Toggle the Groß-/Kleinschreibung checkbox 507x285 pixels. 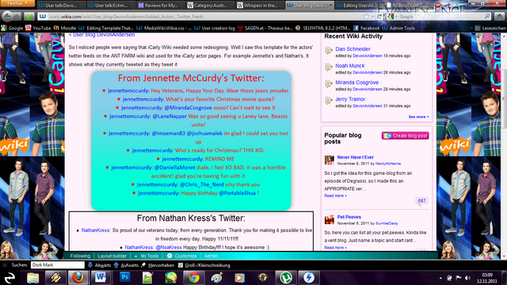point(181,265)
